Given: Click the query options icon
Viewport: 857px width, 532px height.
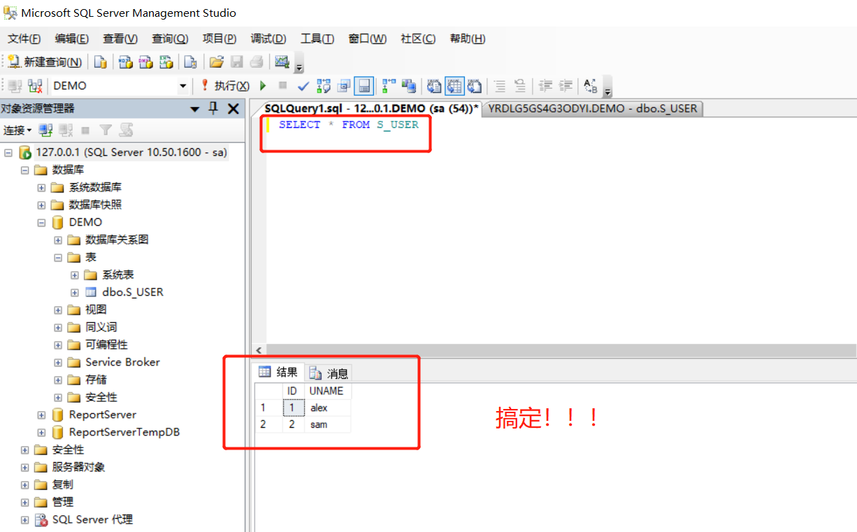Looking at the screenshot, I should [343, 86].
